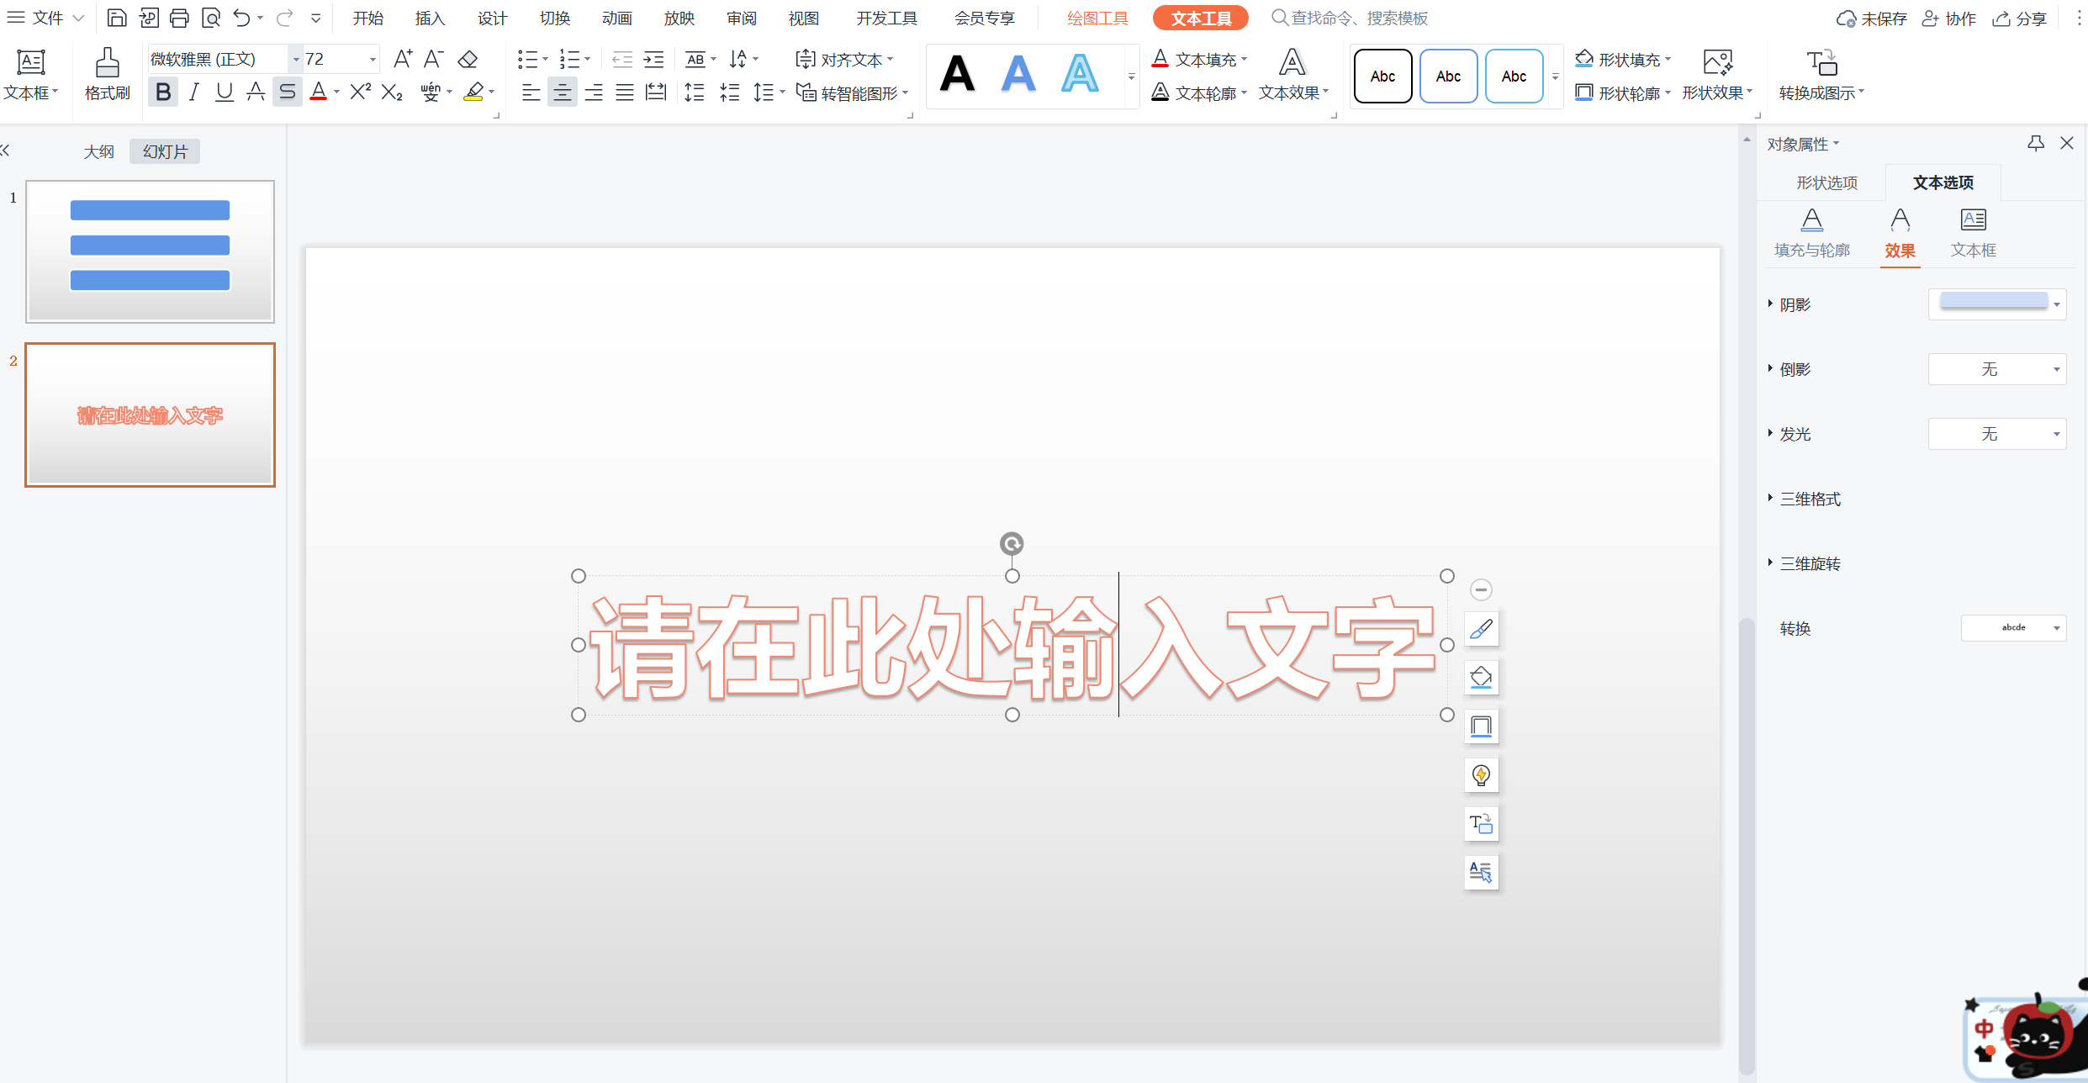The height and width of the screenshot is (1083, 2088).
Task: Click the lightbulb icon beside text box
Action: coord(1481,774)
